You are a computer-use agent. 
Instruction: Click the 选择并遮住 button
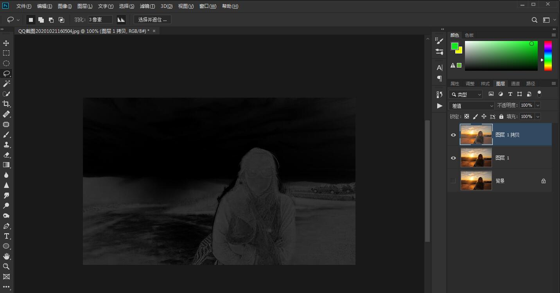pos(152,20)
